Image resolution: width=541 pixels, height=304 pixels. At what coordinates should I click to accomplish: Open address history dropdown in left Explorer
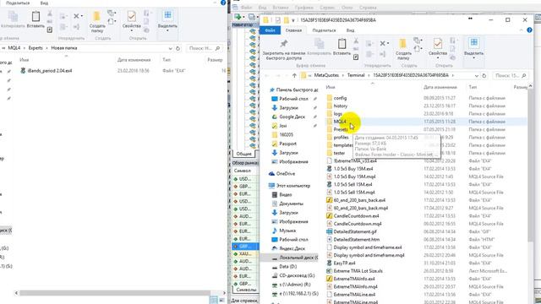pyautogui.click(x=171, y=48)
